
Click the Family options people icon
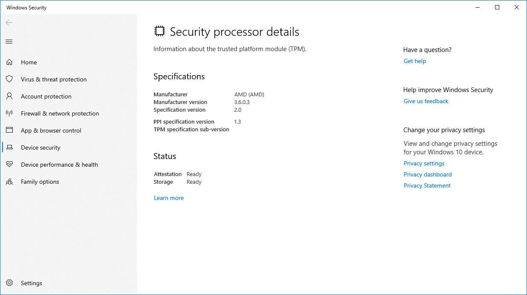[x=9, y=182]
